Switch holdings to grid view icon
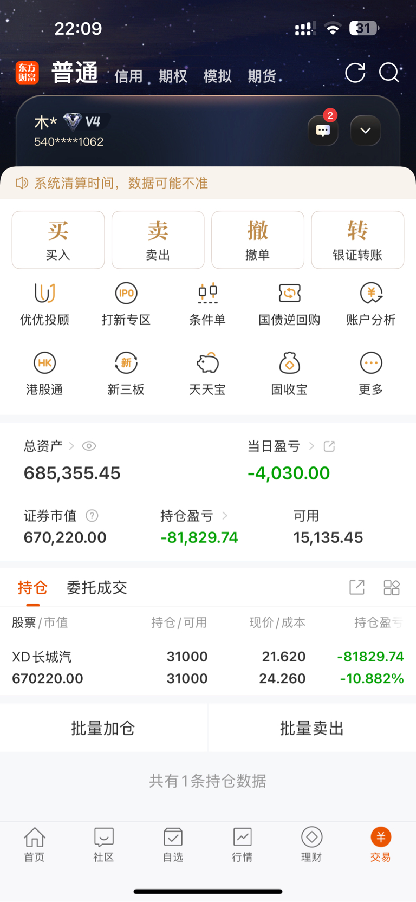 point(392,588)
